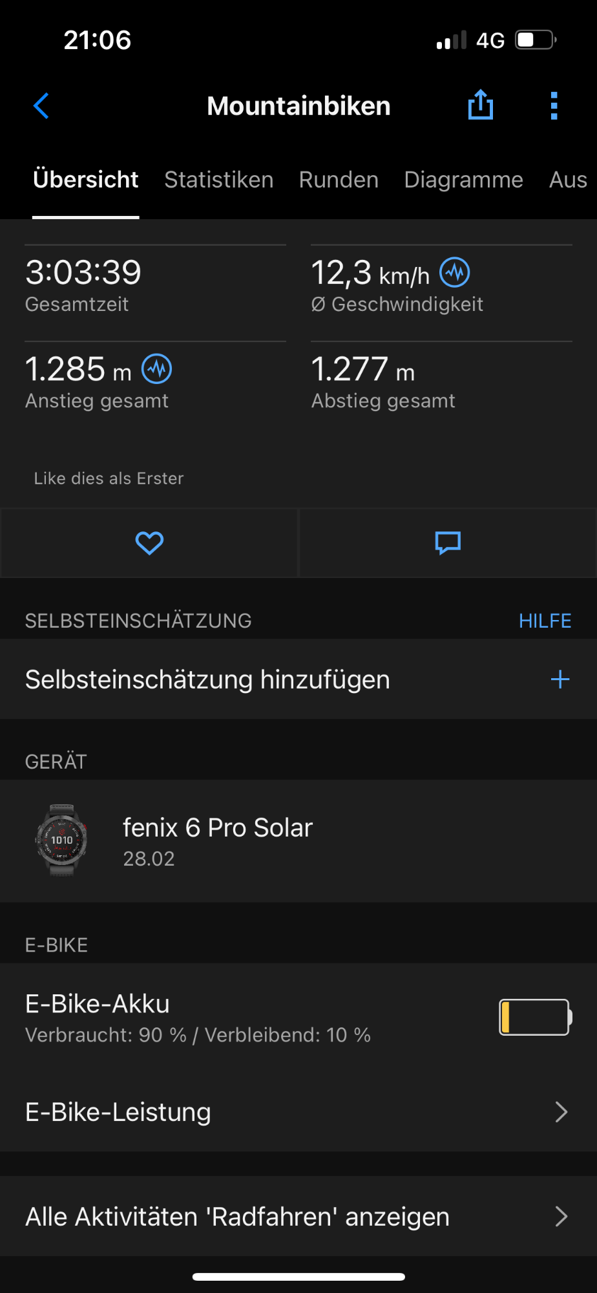This screenshot has width=597, height=1293.
Task: Tap the blue back arrow
Action: [x=41, y=106]
